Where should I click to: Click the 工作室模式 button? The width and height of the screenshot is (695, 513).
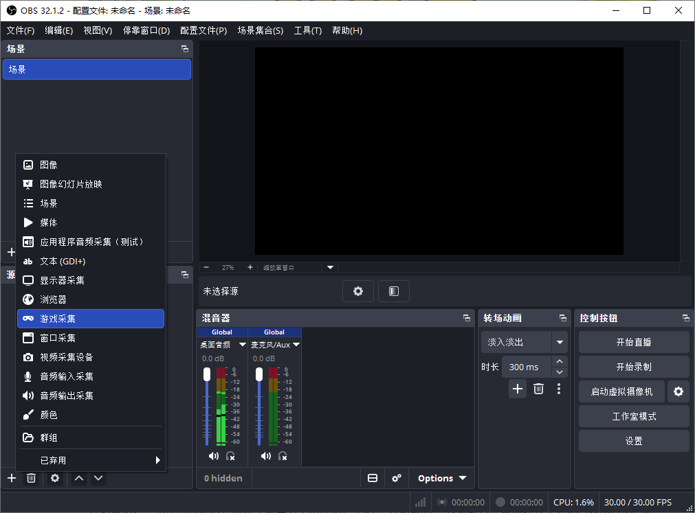pos(634,416)
